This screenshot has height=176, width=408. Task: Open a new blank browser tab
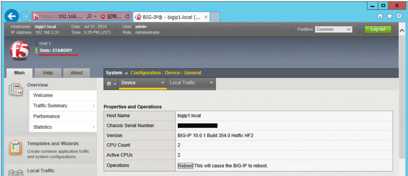tap(215, 17)
